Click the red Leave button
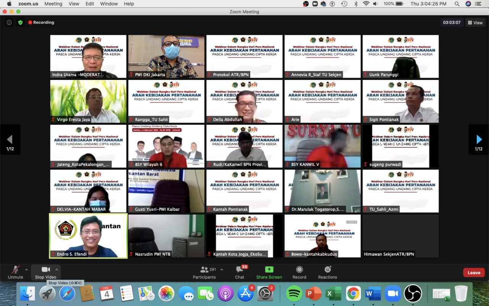This screenshot has width=489, height=306. pos(474,273)
